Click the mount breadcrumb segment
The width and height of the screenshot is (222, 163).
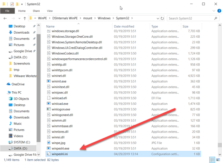click(x=87, y=18)
